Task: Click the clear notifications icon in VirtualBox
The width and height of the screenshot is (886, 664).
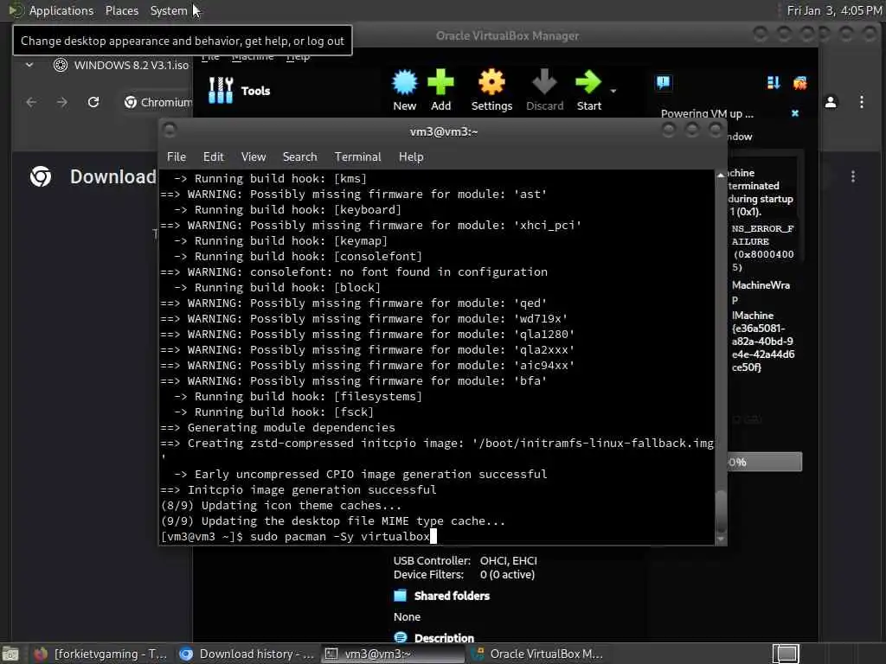Action: [x=799, y=83]
